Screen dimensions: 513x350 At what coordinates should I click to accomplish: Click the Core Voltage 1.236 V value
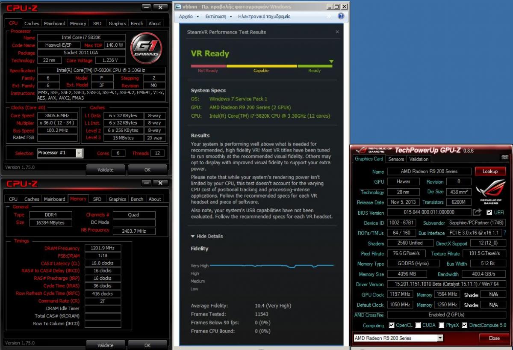(x=110, y=60)
